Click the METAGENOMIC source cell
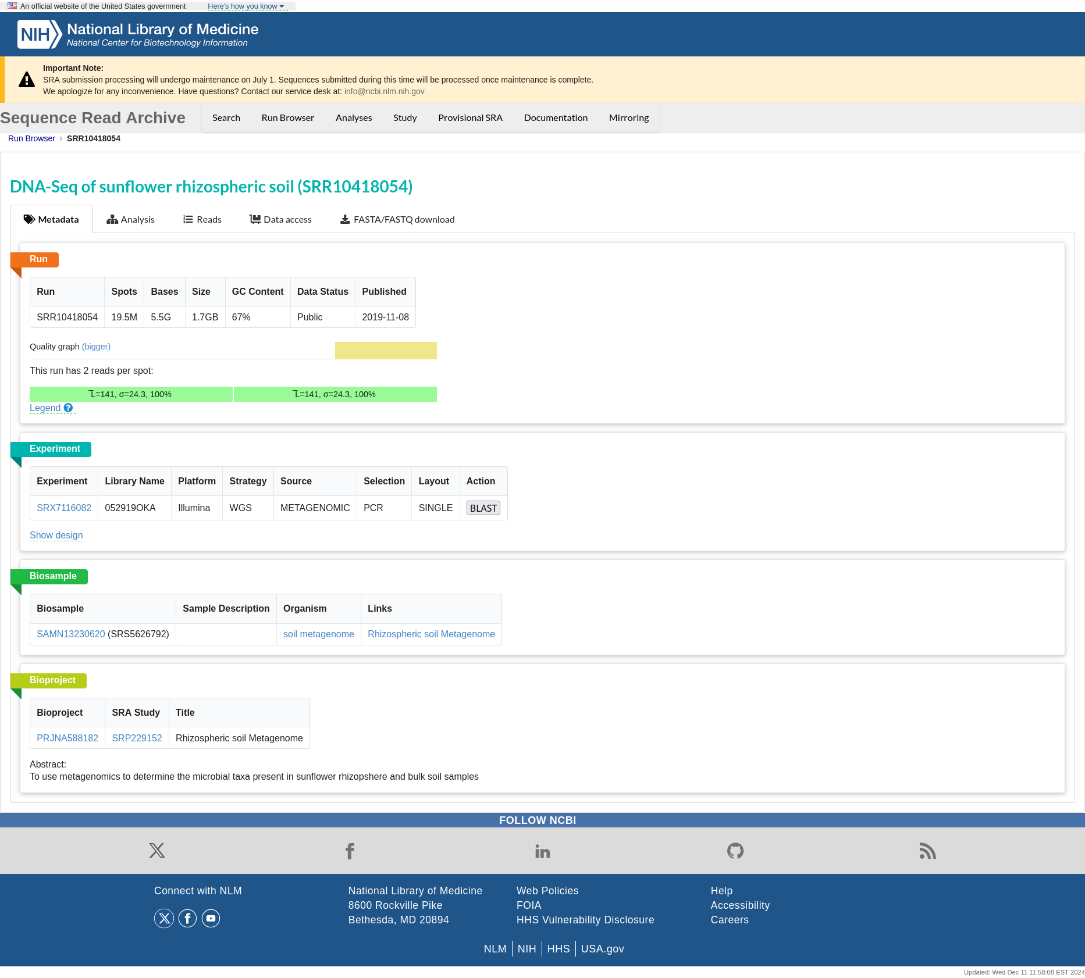1085x978 pixels. [x=315, y=508]
